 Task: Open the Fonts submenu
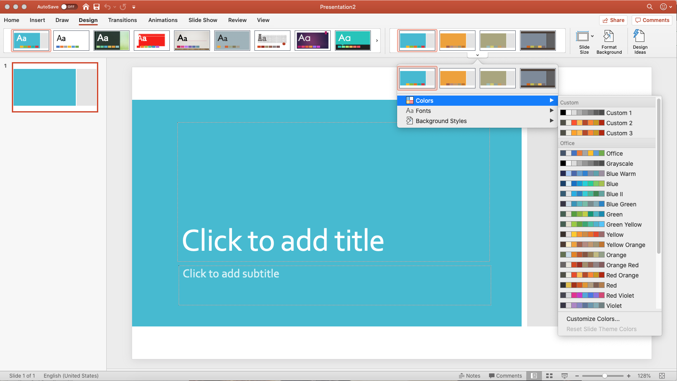pos(478,111)
